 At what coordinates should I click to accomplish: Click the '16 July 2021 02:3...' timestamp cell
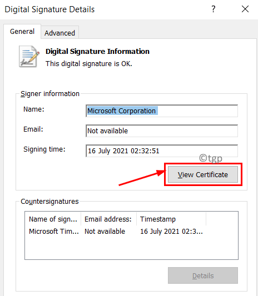[171, 232]
